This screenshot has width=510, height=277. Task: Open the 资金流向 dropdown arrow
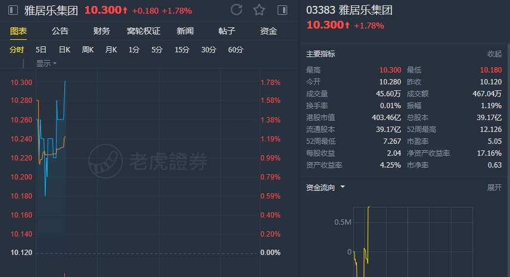[343, 187]
